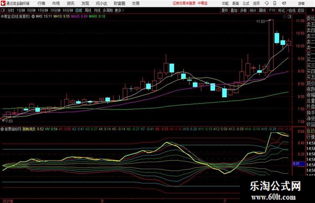Viewport: 315px width, 203px height.
Task: Open the 公式 menu
Action: point(246,3)
